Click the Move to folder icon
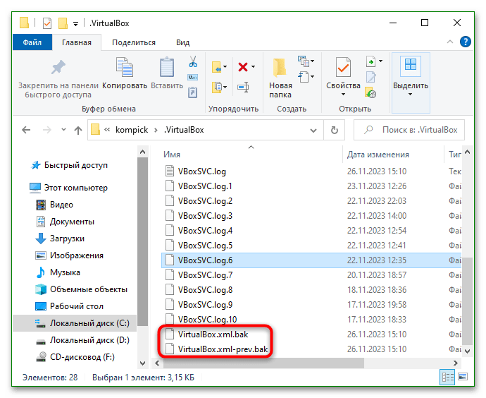 (217, 67)
